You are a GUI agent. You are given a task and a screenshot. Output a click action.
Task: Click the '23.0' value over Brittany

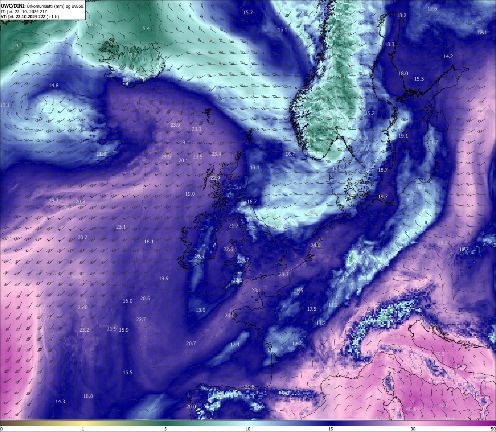point(229,315)
